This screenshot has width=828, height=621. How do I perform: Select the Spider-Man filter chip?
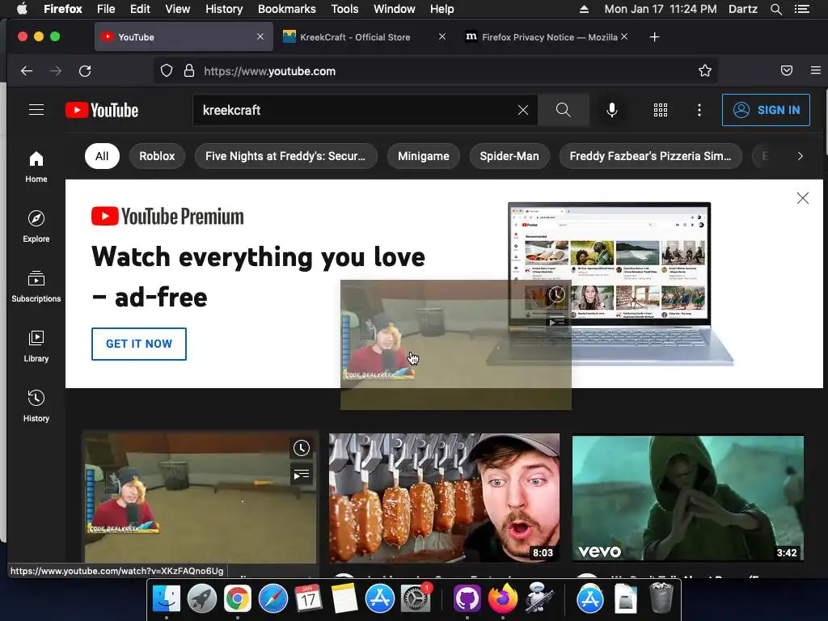click(509, 156)
